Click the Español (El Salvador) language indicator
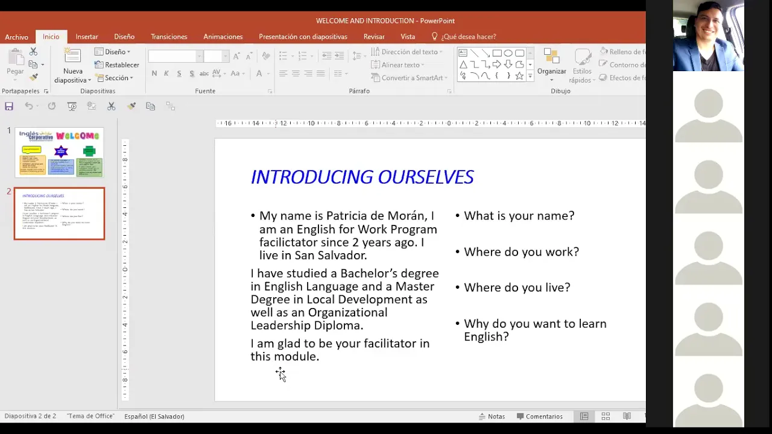The image size is (772, 434). point(154,417)
